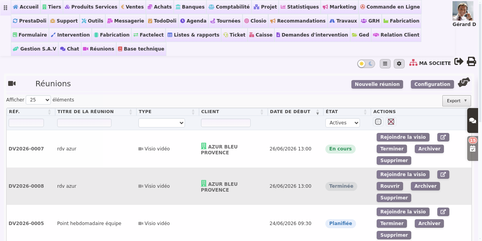Viewport: 482px width, 241px height.
Task: Open the Agenda menu
Action: tap(193, 21)
